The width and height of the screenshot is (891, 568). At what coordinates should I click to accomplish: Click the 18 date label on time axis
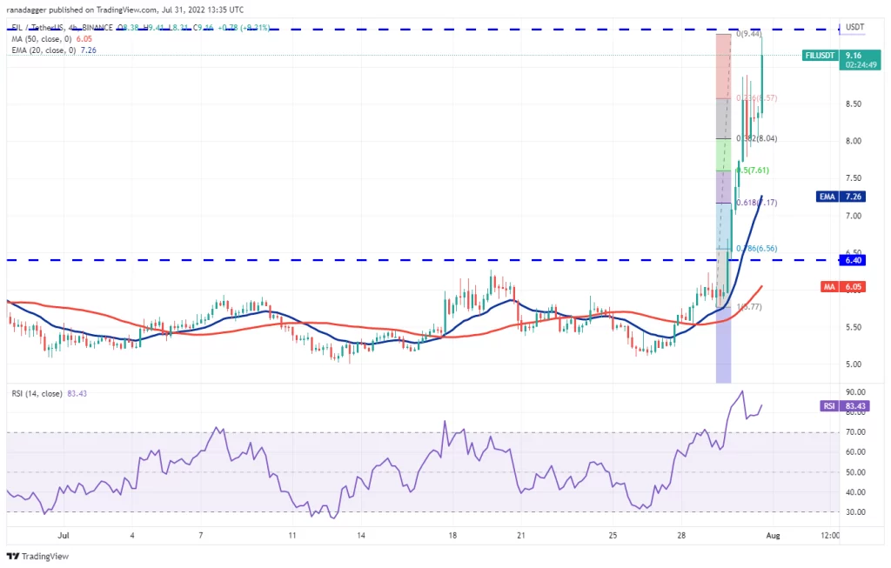(x=452, y=535)
